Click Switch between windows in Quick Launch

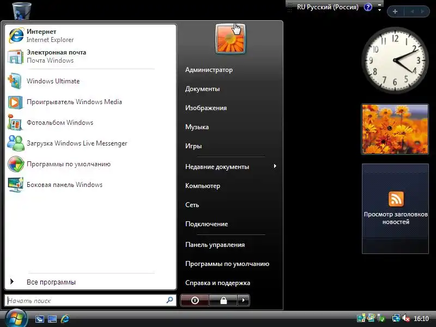tap(39, 319)
